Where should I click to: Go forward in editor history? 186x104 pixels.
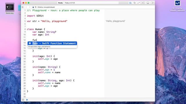click(x=30, y=7)
